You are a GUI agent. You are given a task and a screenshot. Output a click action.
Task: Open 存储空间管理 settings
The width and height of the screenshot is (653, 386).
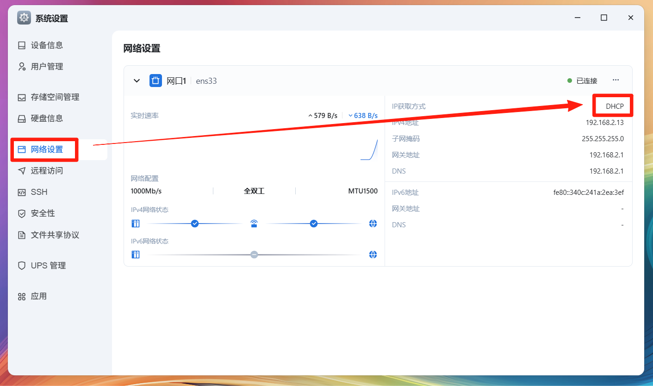55,97
